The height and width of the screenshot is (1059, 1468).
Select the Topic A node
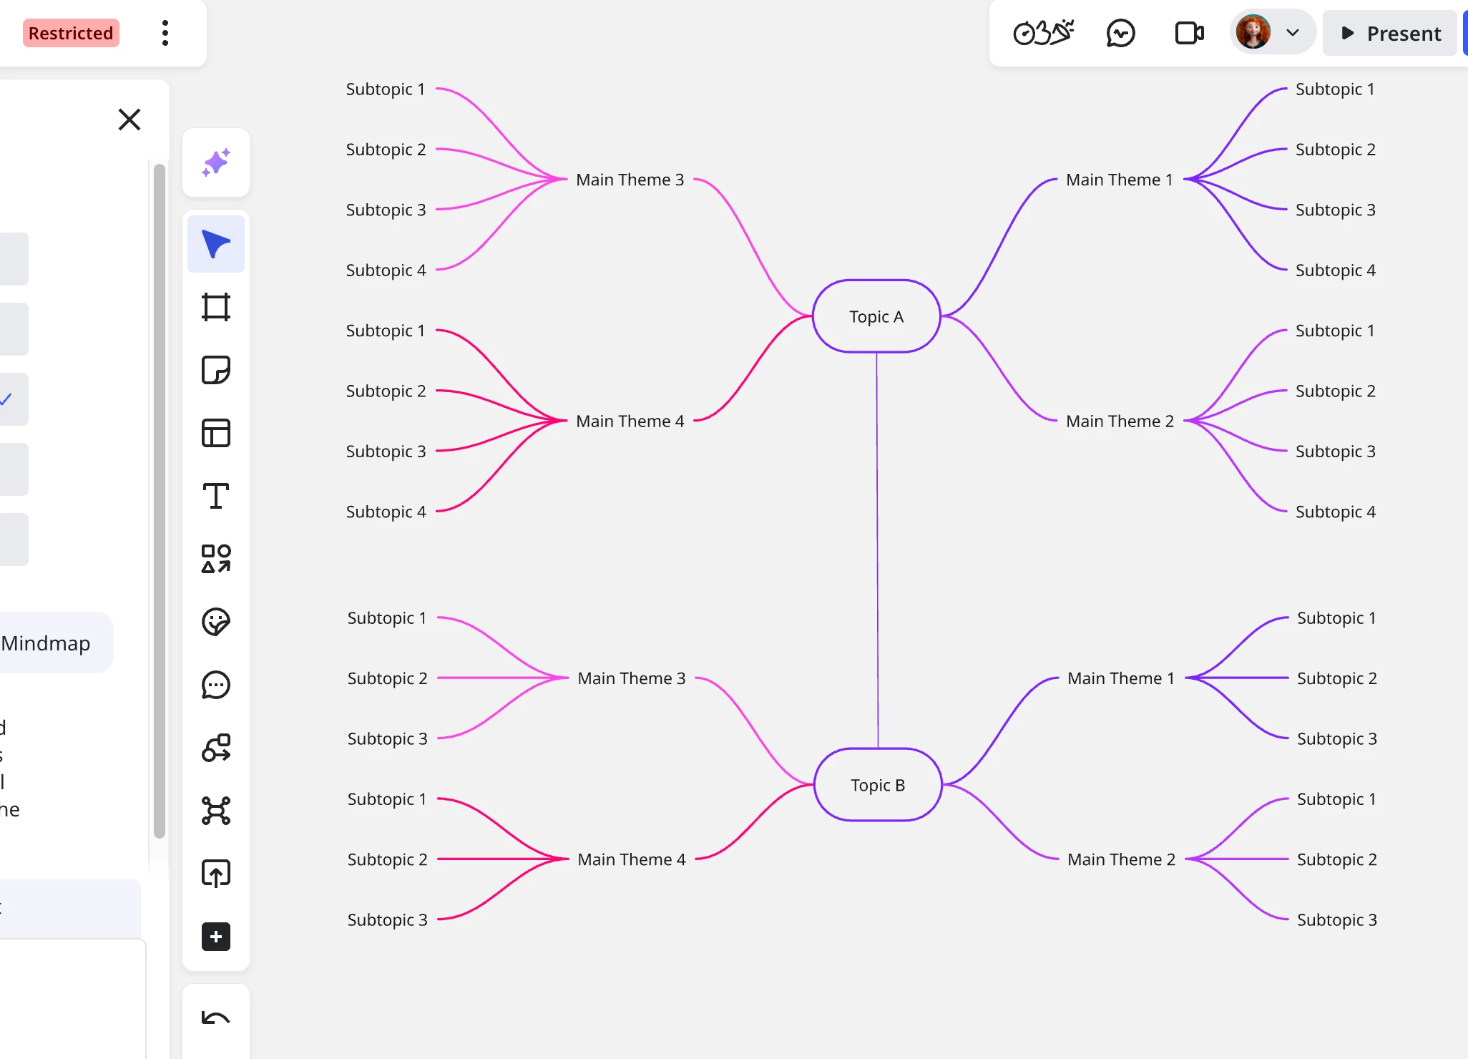coord(876,316)
